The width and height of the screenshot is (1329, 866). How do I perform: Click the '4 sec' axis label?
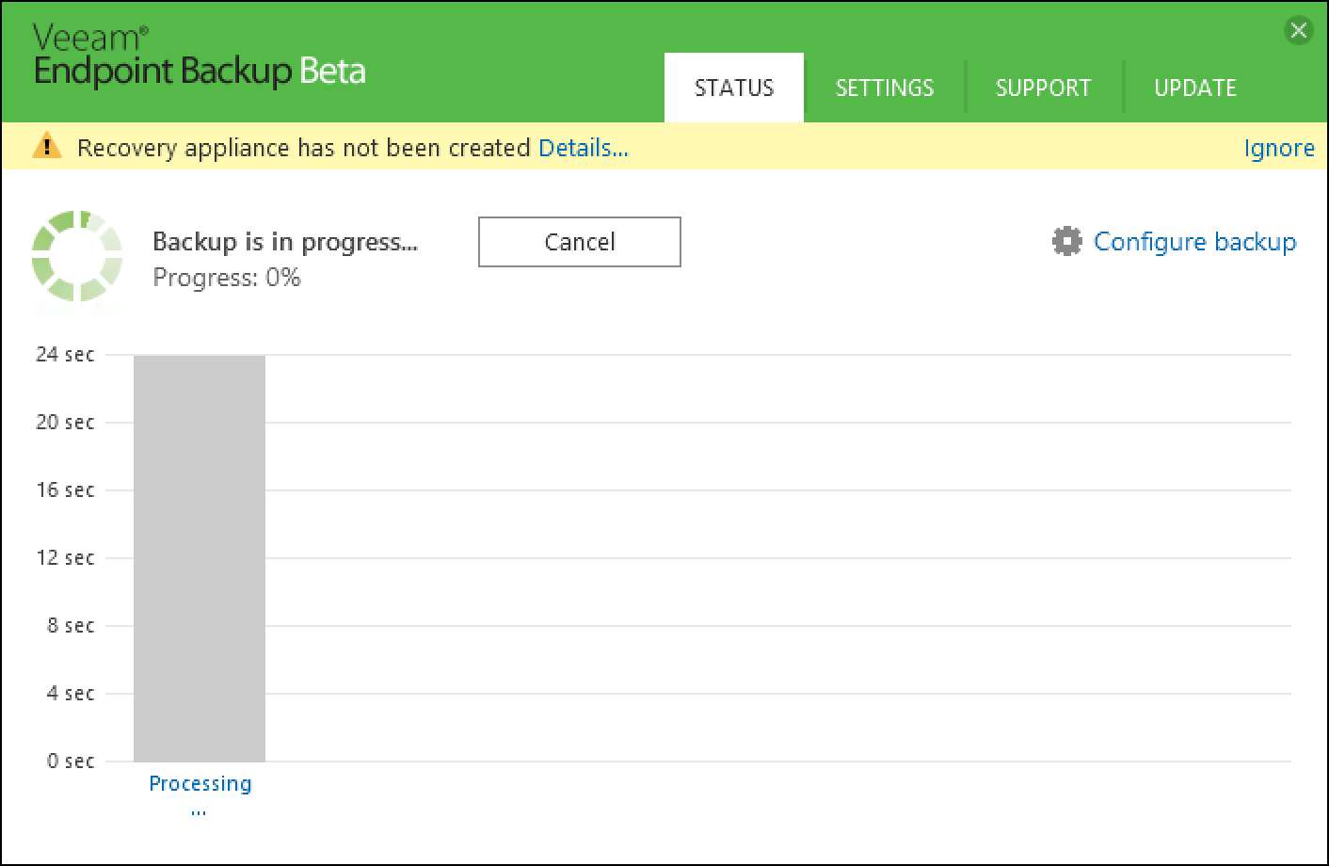coord(71,694)
